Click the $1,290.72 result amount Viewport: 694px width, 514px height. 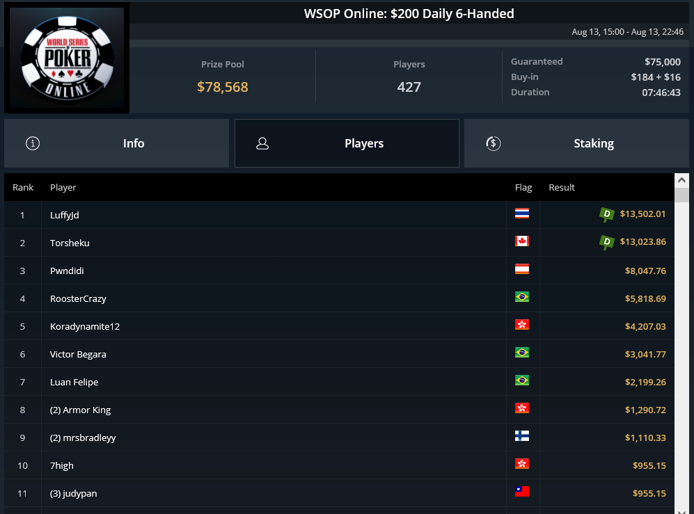[x=645, y=410]
